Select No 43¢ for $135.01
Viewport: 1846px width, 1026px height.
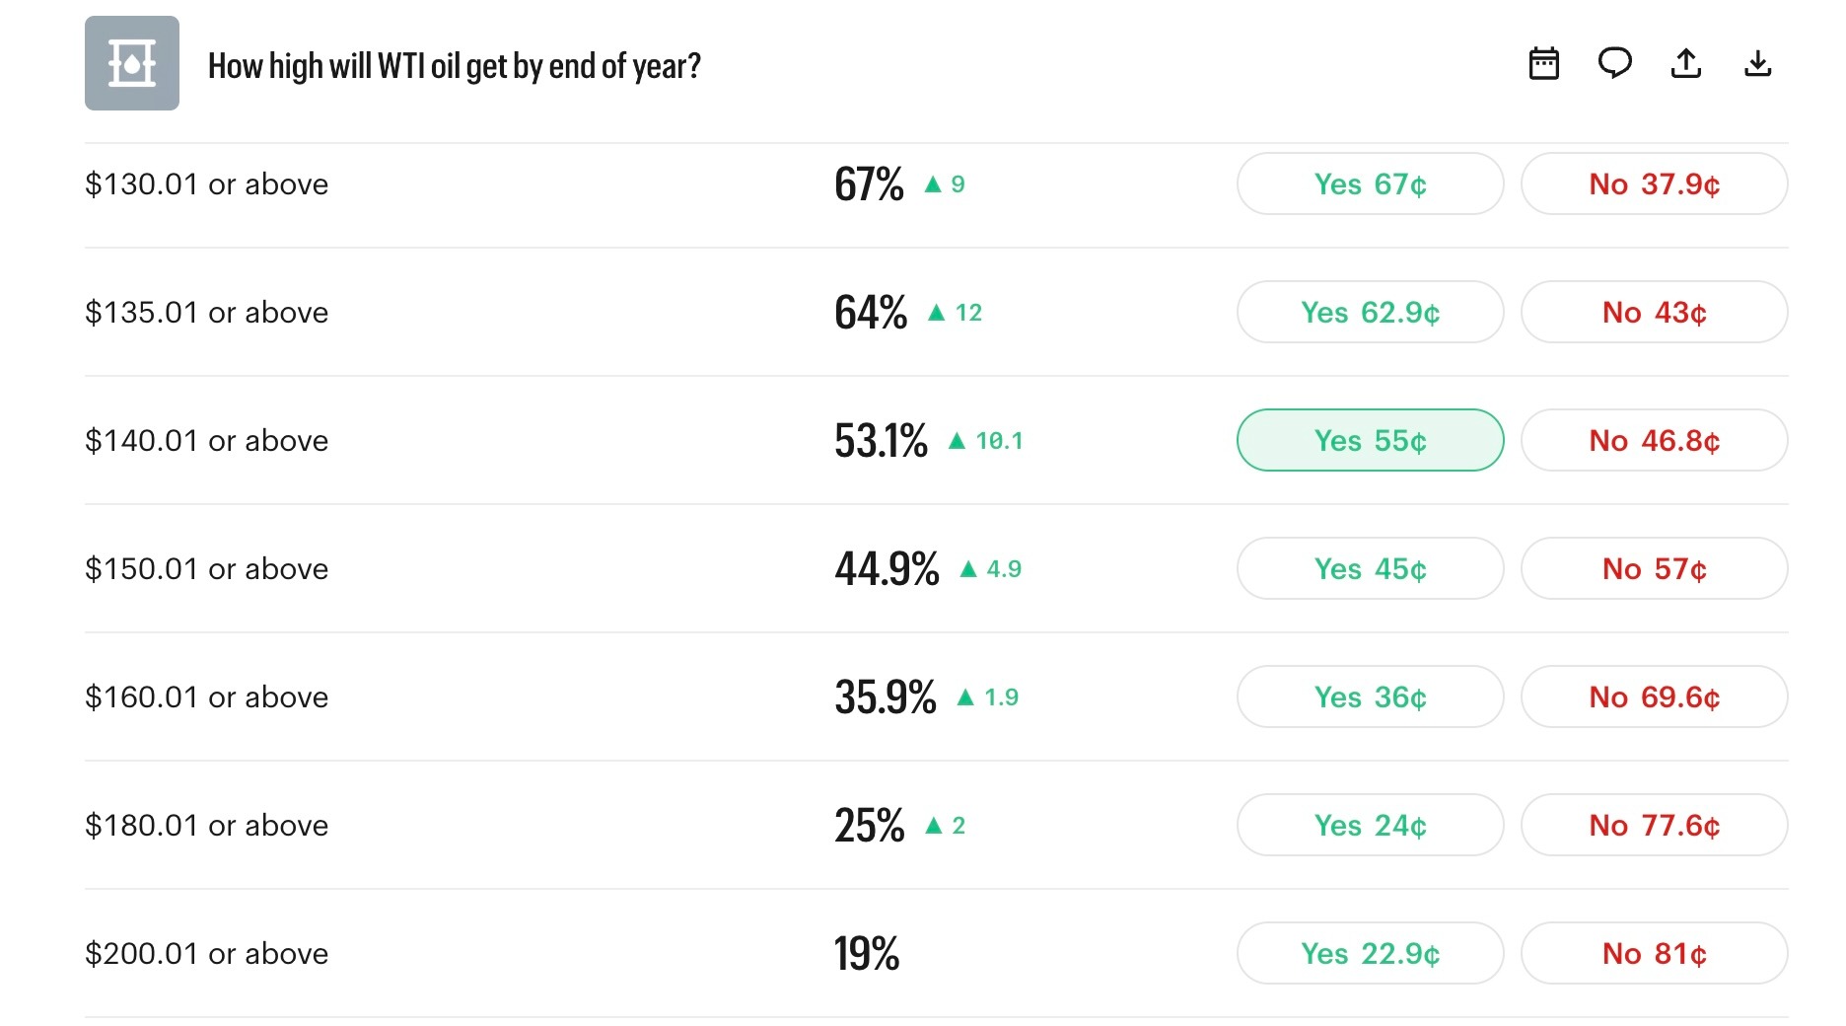pos(1654,313)
